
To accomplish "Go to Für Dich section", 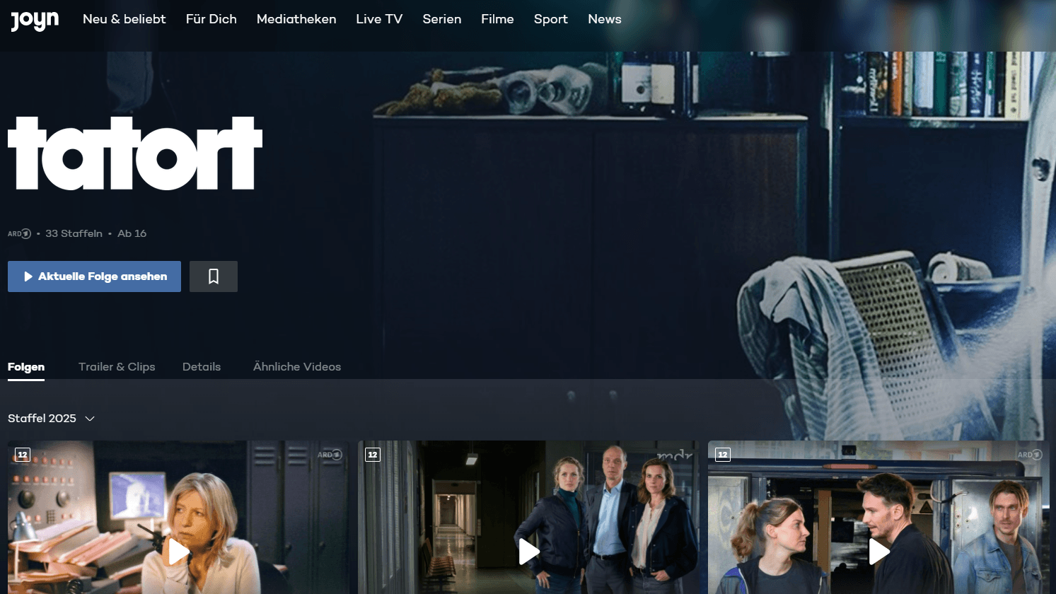I will pos(211,19).
